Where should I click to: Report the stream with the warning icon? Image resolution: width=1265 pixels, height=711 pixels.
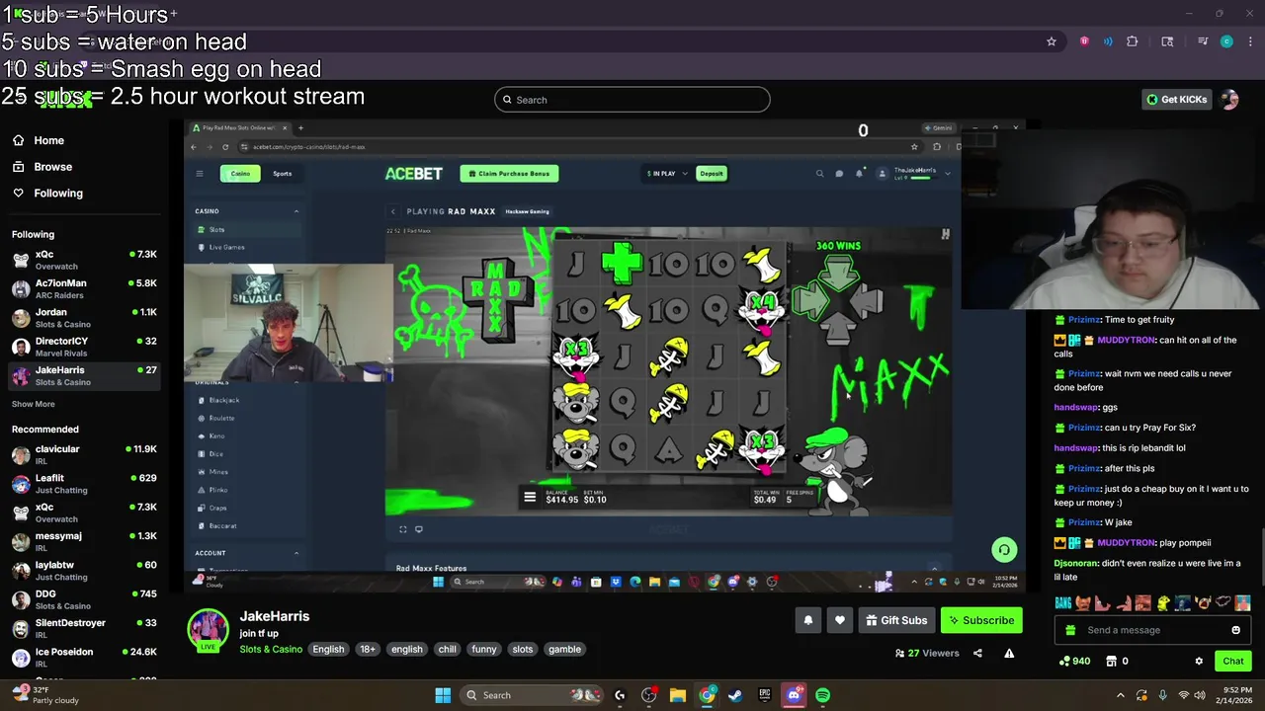[1009, 653]
